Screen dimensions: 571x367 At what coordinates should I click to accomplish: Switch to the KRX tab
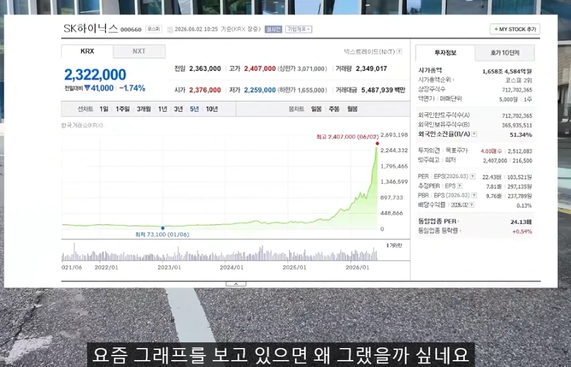click(x=87, y=51)
